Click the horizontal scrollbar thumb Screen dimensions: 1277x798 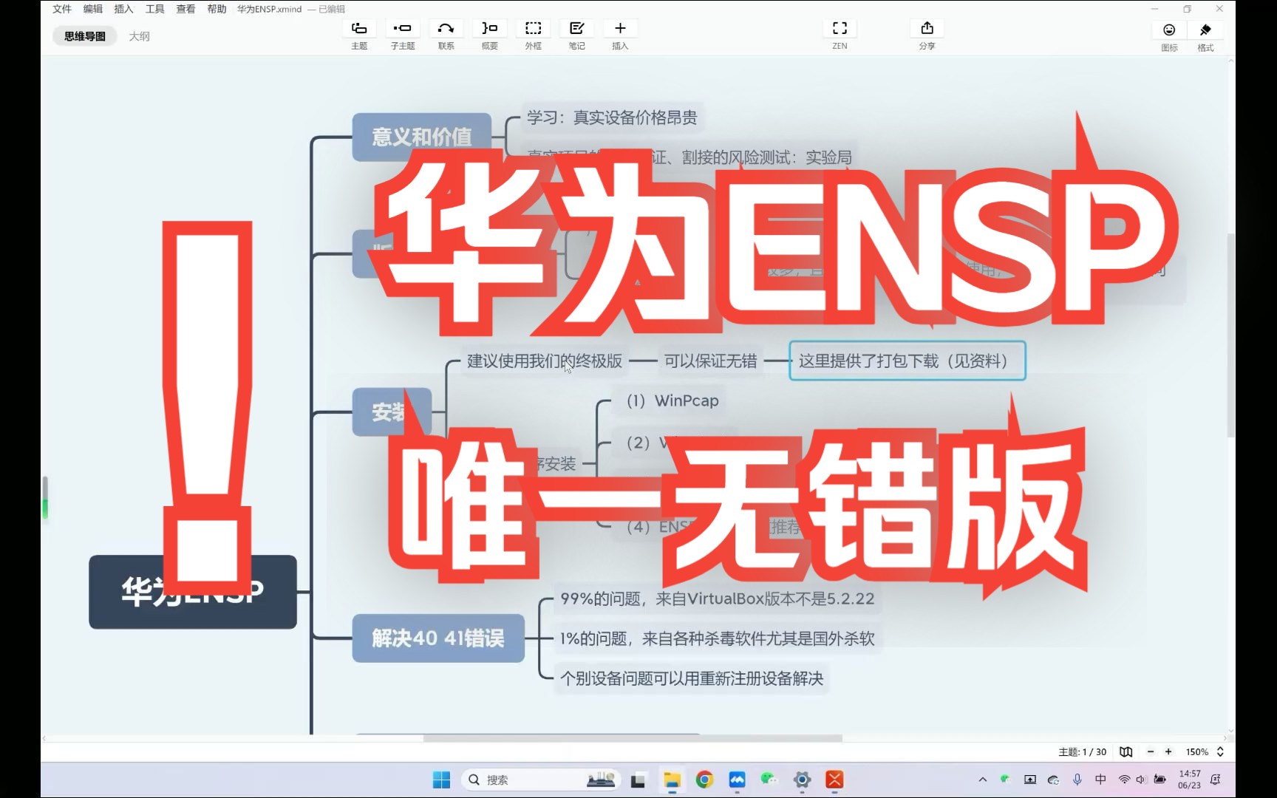[633, 738]
